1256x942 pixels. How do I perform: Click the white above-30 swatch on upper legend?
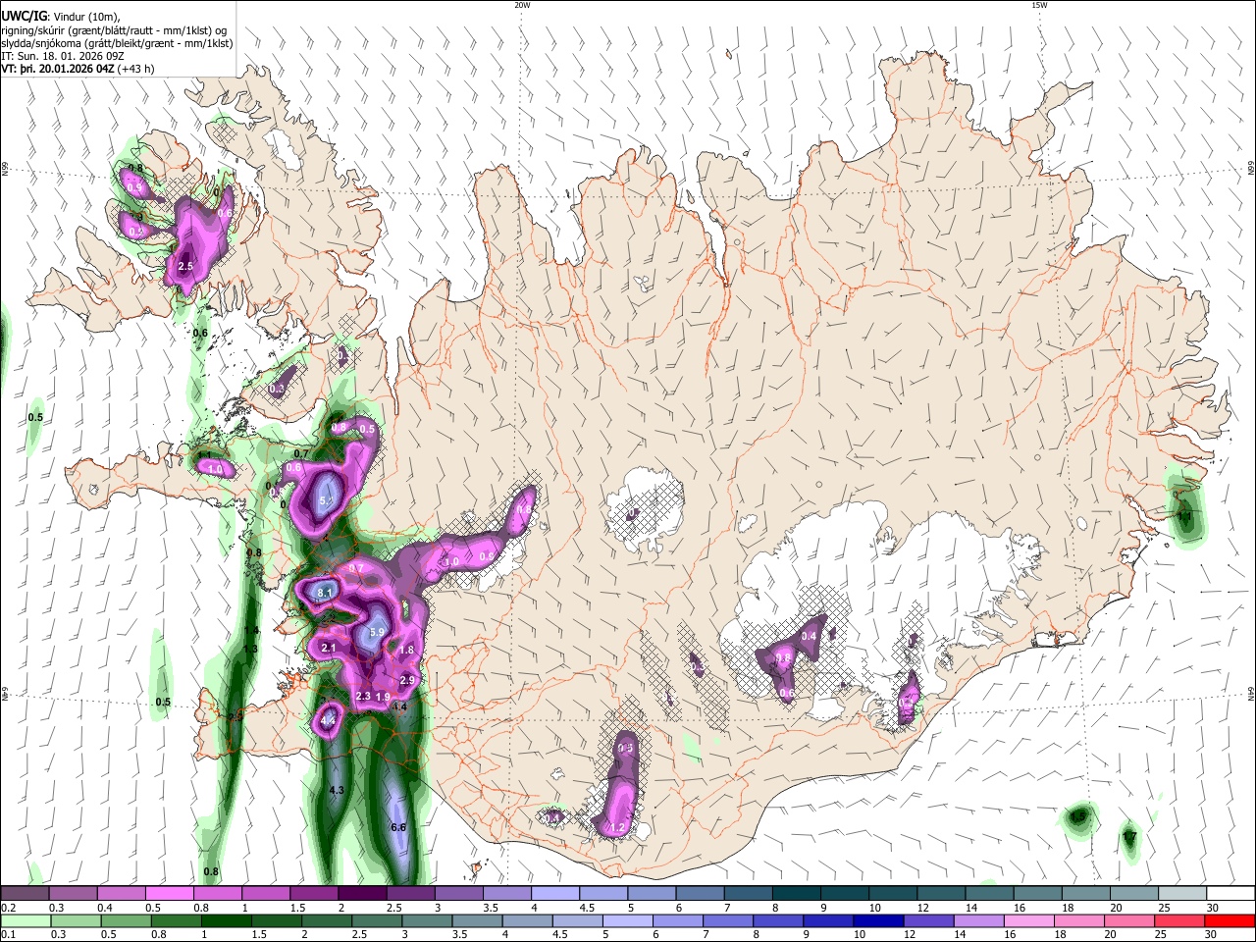tap(1230, 893)
